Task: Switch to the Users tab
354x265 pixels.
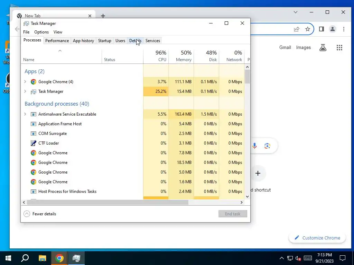Action: 120,41
